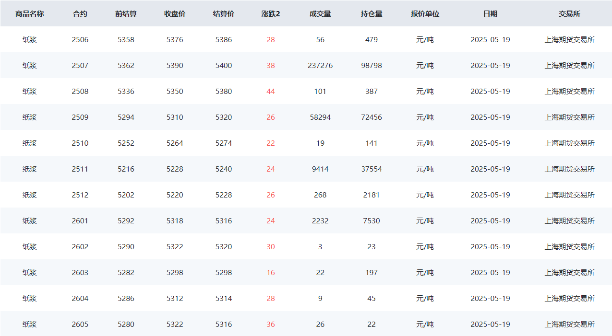Click settlement price 5380

click(x=224, y=92)
